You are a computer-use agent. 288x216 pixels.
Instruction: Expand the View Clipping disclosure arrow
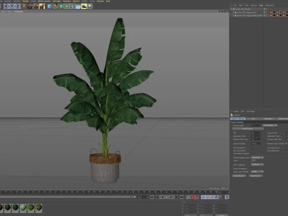click(232, 165)
